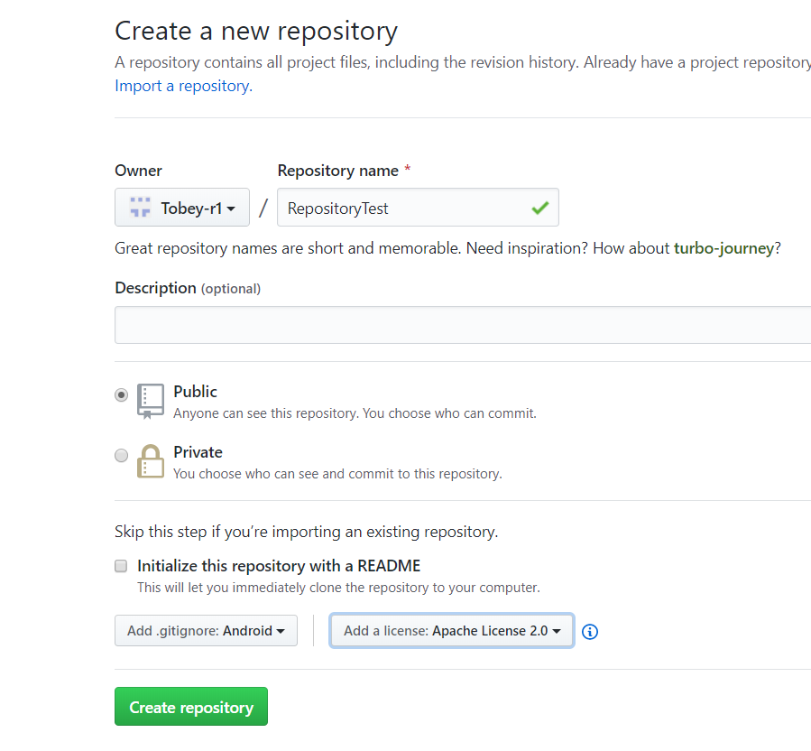The image size is (811, 751).
Task: Expand the Add a license dropdown
Action: click(x=451, y=631)
